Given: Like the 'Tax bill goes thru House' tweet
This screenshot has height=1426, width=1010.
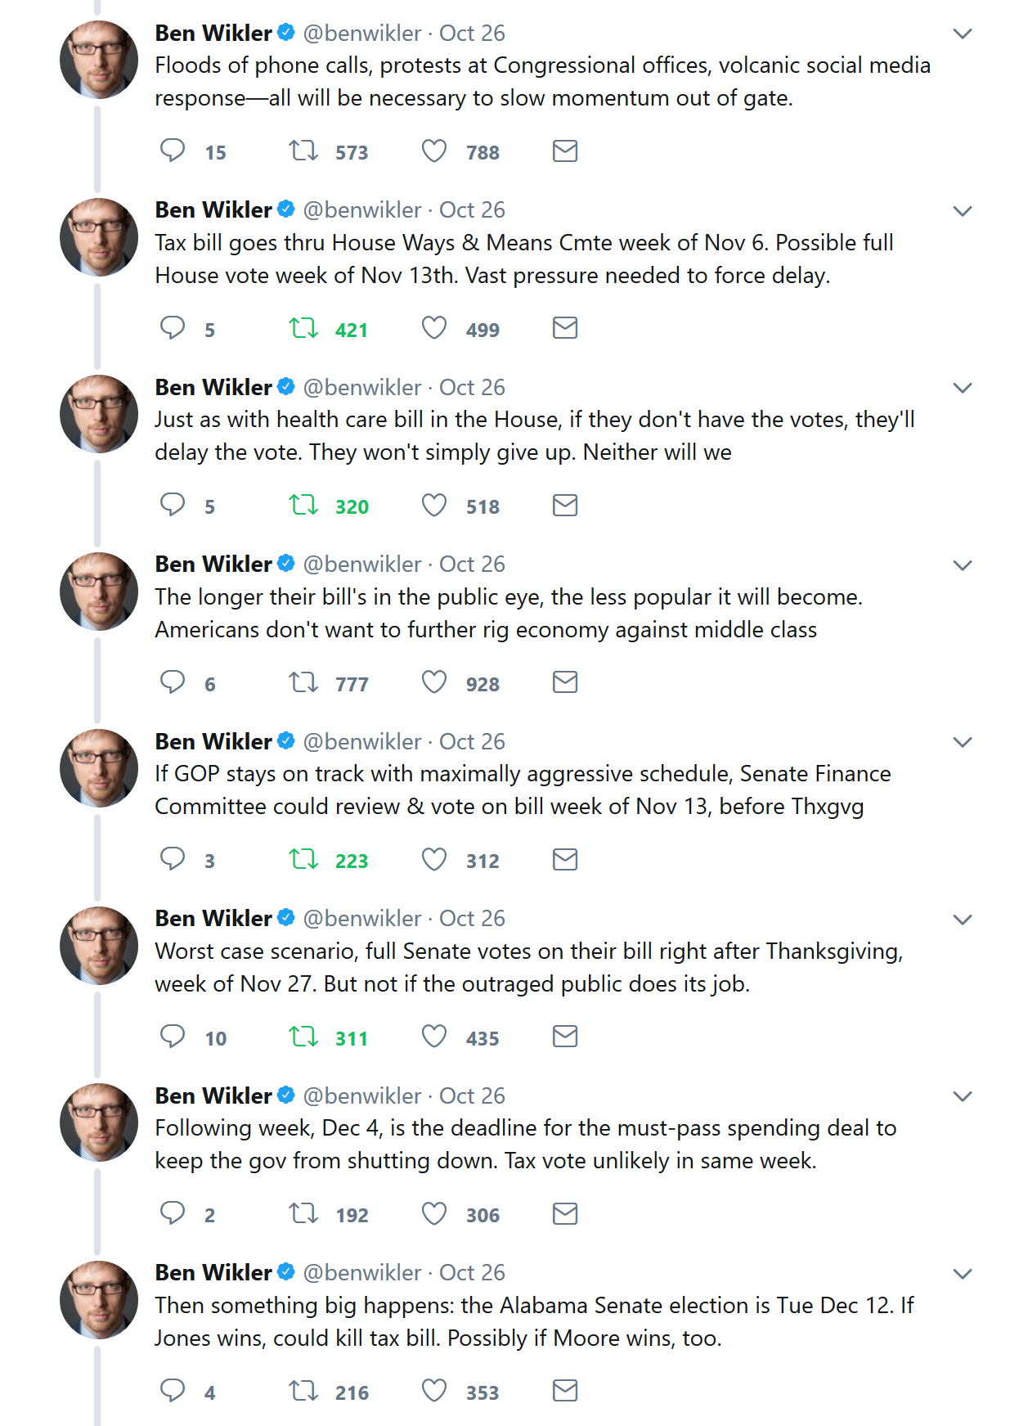Looking at the screenshot, I should [434, 329].
